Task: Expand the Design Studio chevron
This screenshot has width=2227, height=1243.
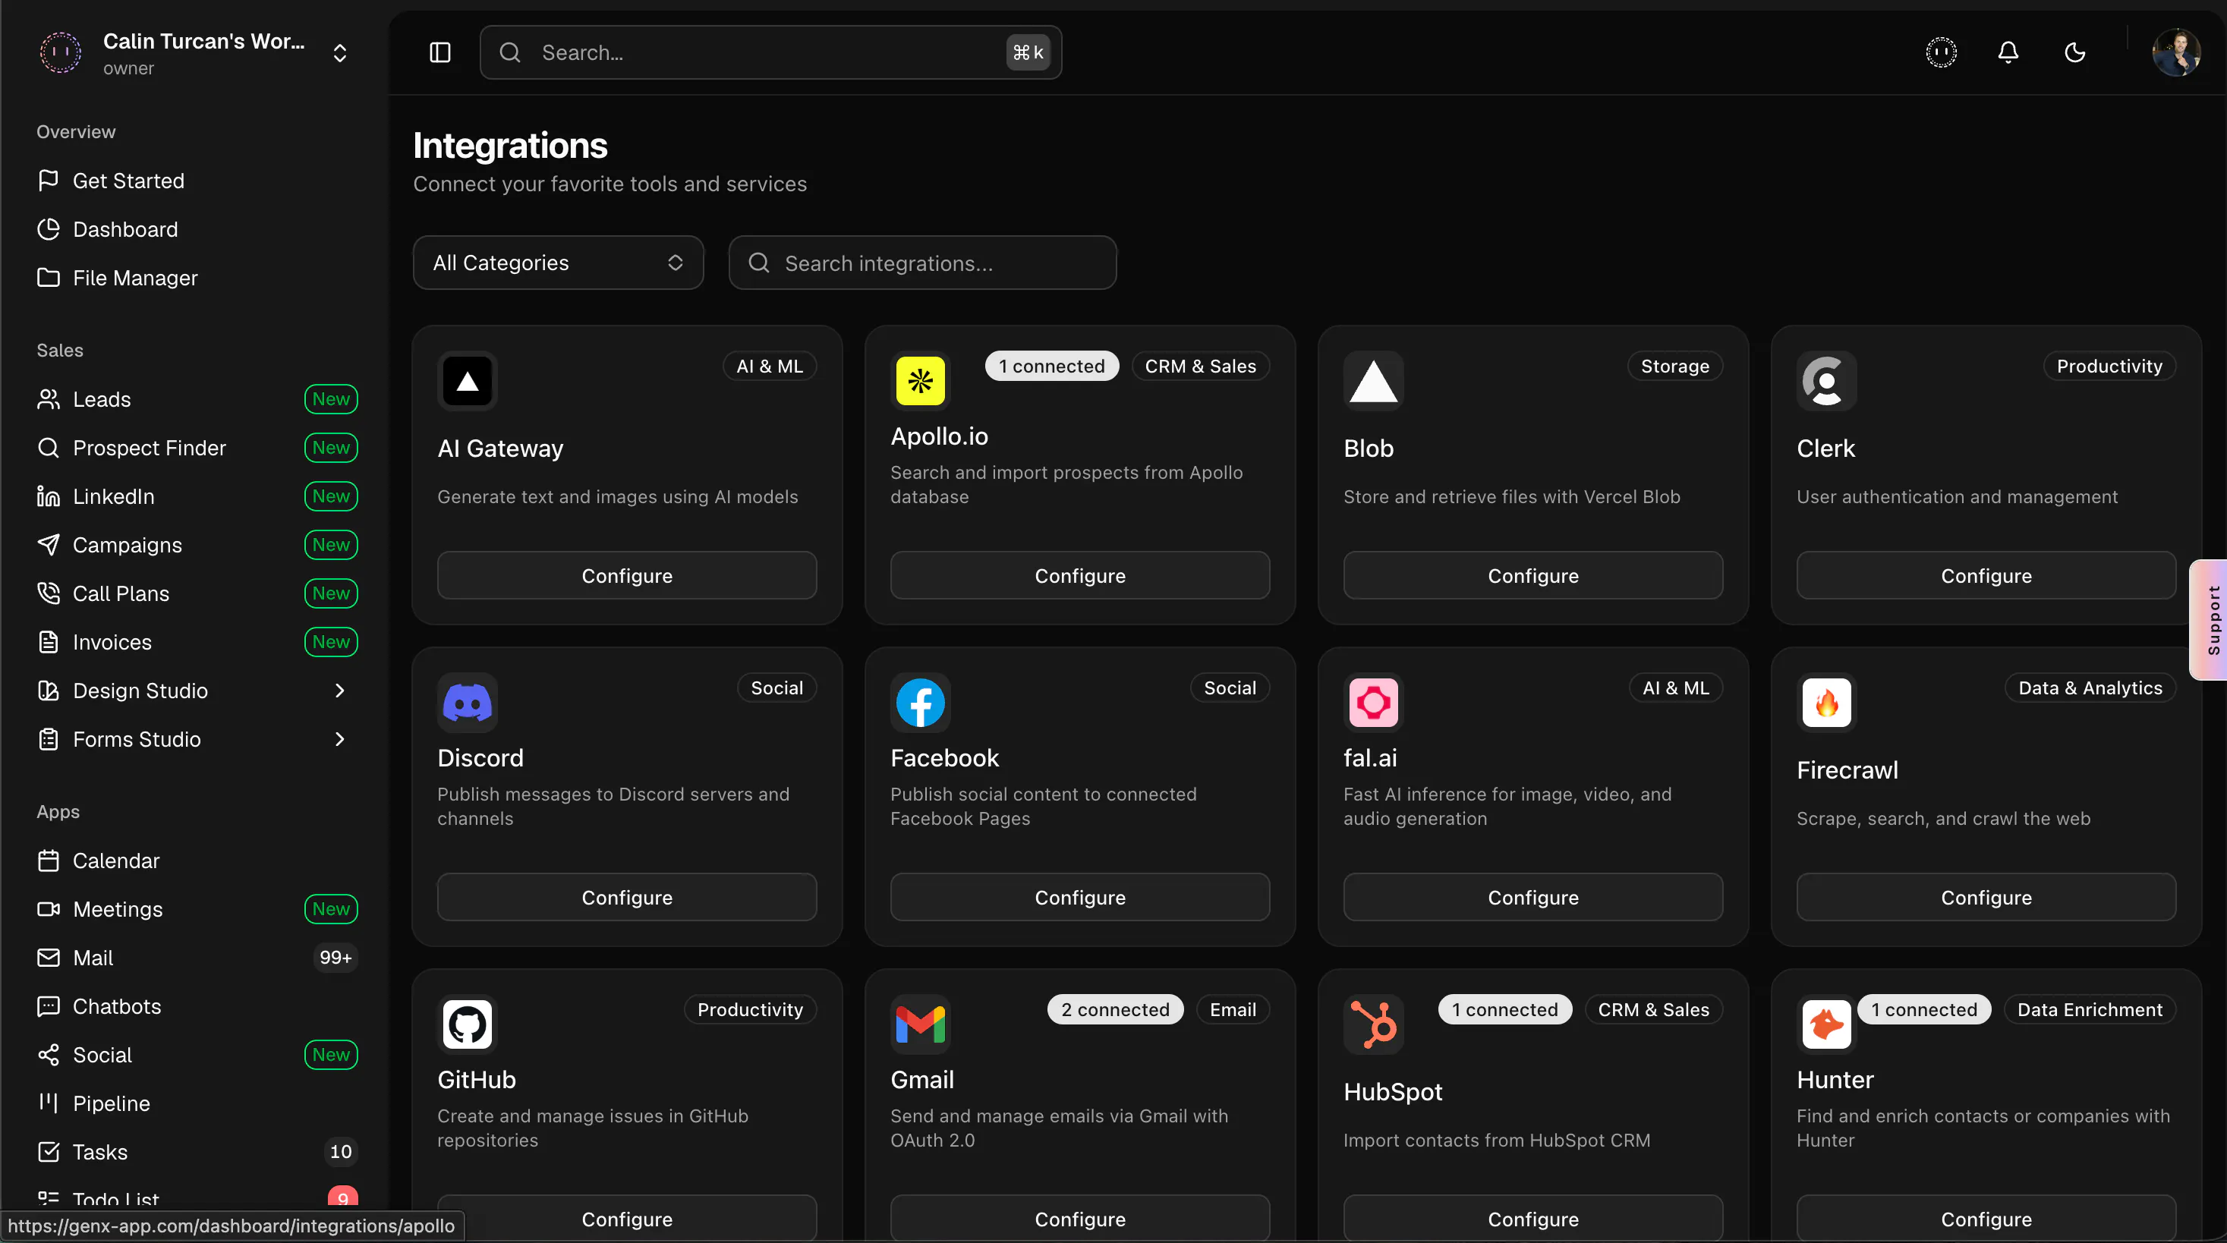Action: [x=340, y=691]
